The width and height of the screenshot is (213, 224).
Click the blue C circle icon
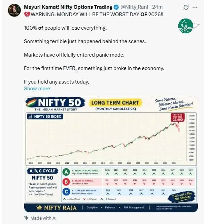click(66, 192)
